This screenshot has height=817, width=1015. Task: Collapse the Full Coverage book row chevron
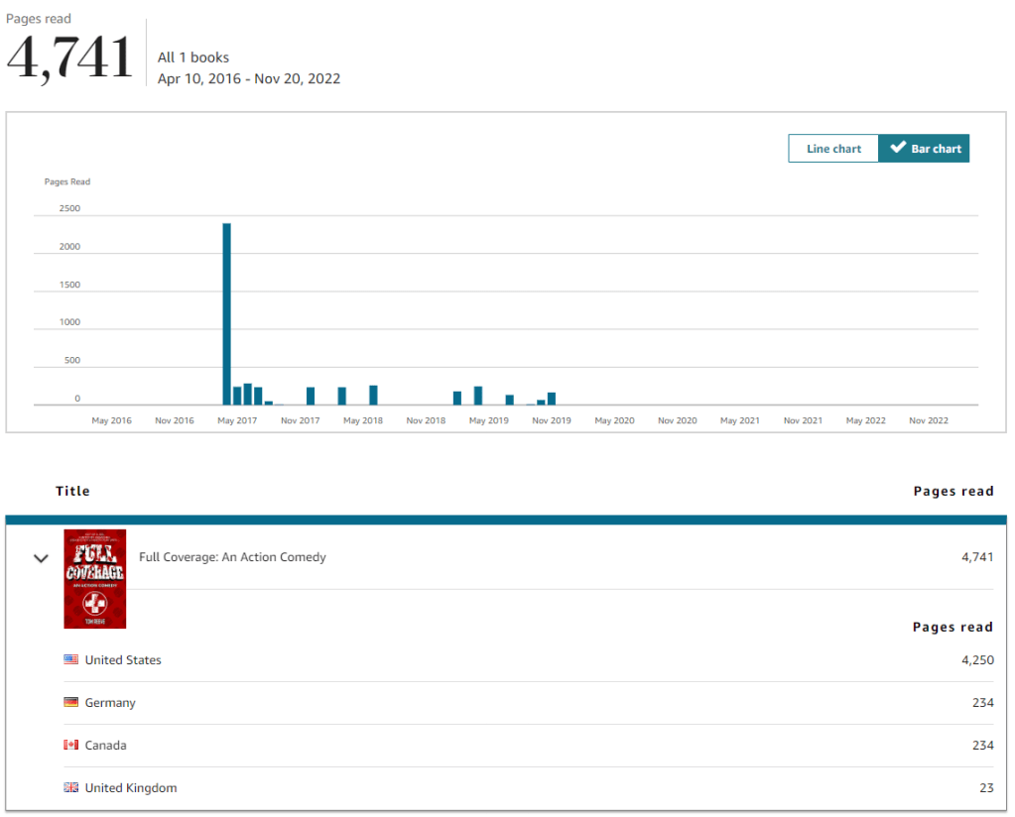[x=41, y=558]
